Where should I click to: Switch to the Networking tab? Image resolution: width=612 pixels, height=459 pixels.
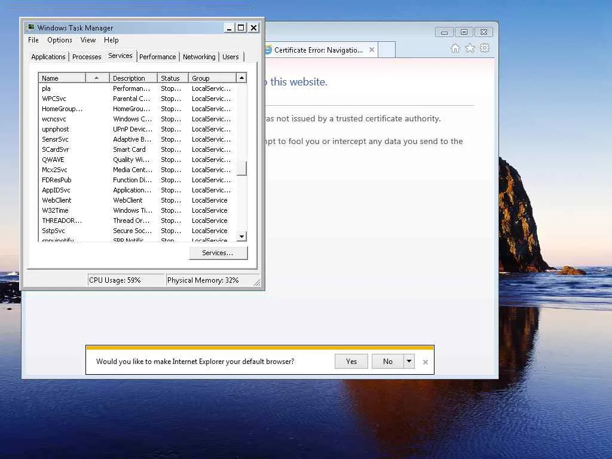[199, 57]
